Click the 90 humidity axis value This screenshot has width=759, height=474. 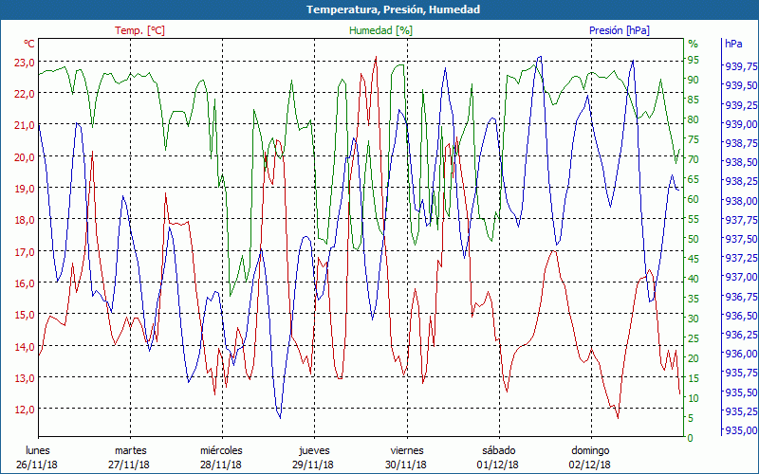[x=694, y=80]
